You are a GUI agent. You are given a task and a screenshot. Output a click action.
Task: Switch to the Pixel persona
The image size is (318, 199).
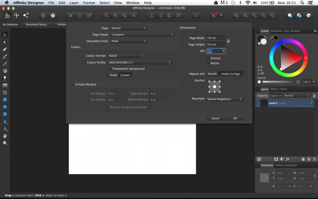pyautogui.click(x=16, y=15)
